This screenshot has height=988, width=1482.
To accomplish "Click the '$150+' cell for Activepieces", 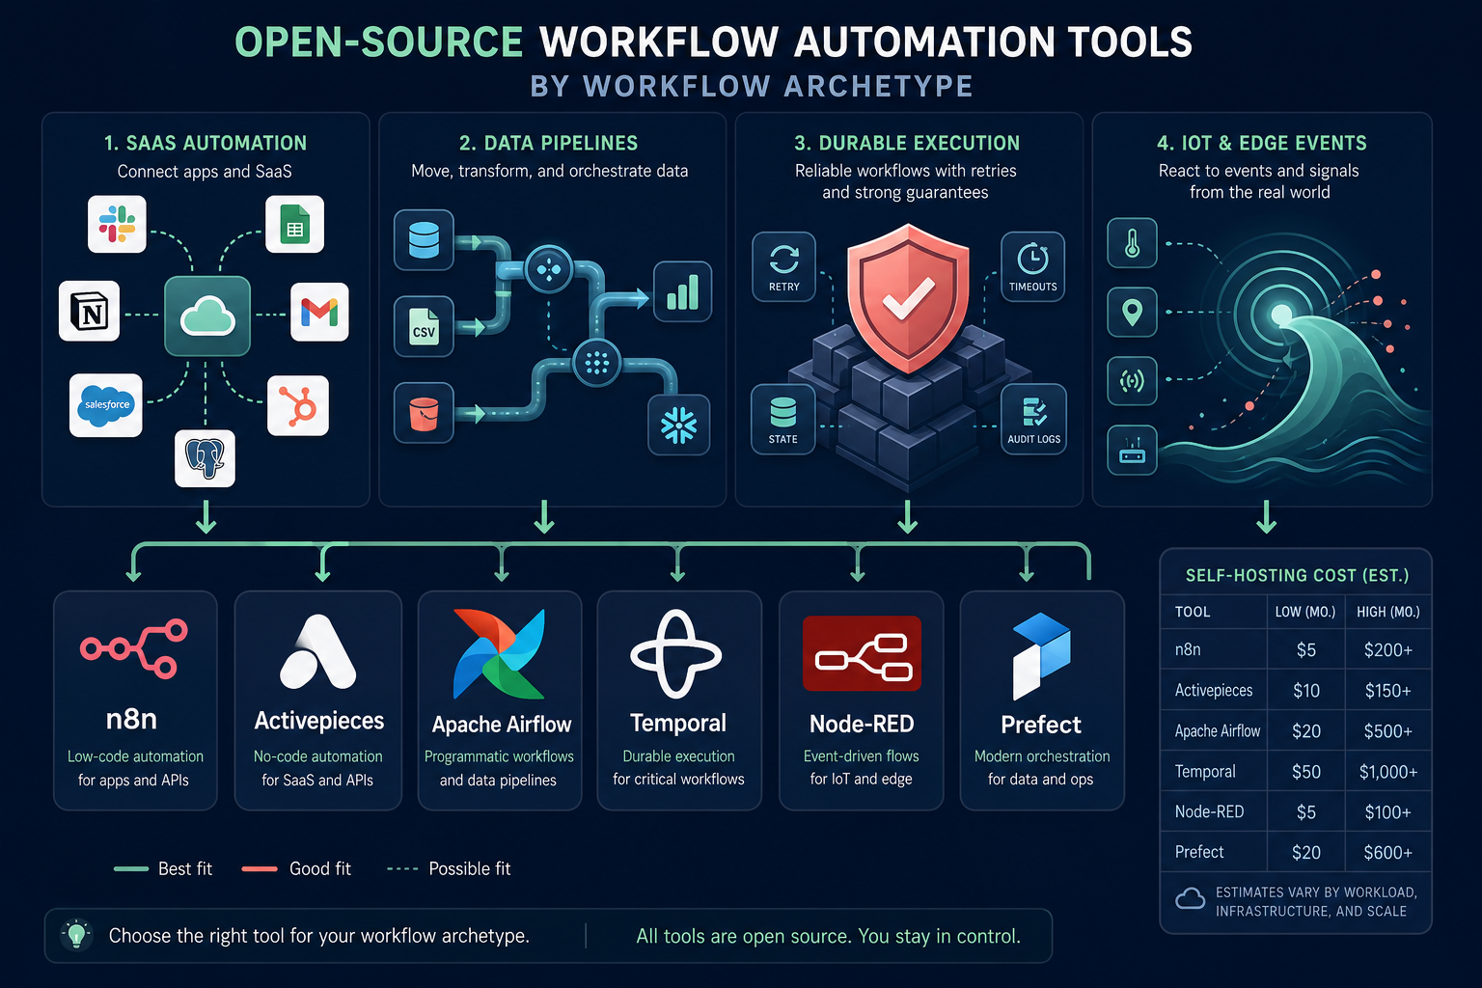I will [x=1388, y=691].
